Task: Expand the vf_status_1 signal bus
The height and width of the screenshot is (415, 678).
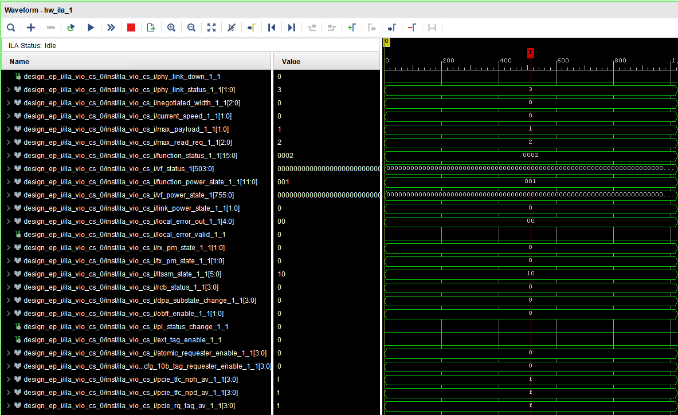Action: (x=8, y=169)
